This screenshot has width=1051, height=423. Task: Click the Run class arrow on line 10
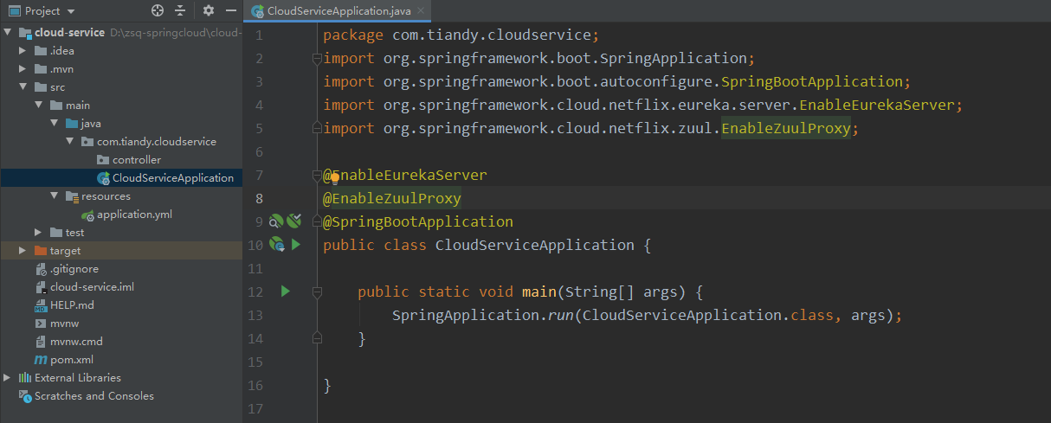click(295, 245)
